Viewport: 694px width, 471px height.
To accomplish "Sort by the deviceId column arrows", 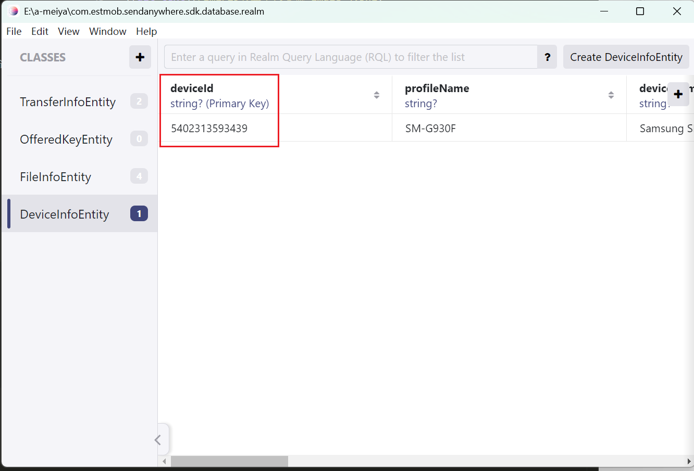I will 376,95.
